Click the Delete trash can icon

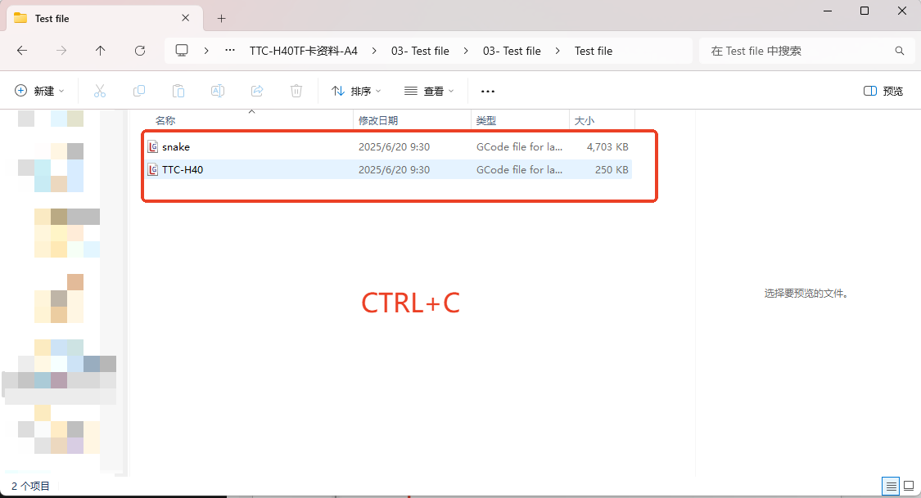point(296,91)
